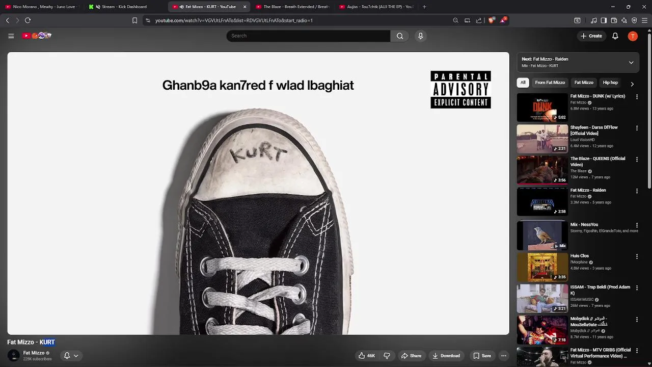Select the Hip hop filter chip
652x367 pixels.
(x=610, y=83)
